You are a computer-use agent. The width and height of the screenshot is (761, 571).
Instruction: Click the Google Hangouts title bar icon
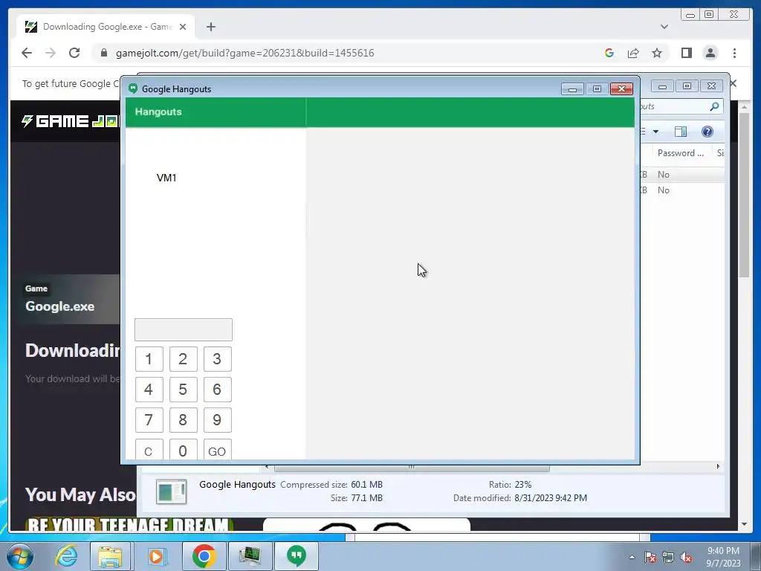(x=133, y=88)
